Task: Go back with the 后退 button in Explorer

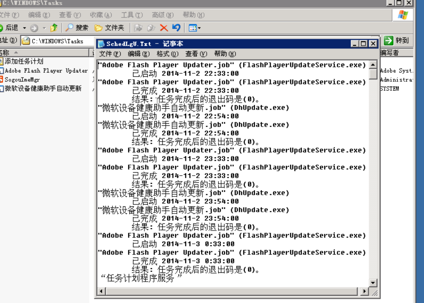Action: tap(9, 28)
